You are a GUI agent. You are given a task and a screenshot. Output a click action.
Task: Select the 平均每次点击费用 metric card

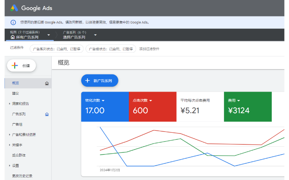pos(200,107)
